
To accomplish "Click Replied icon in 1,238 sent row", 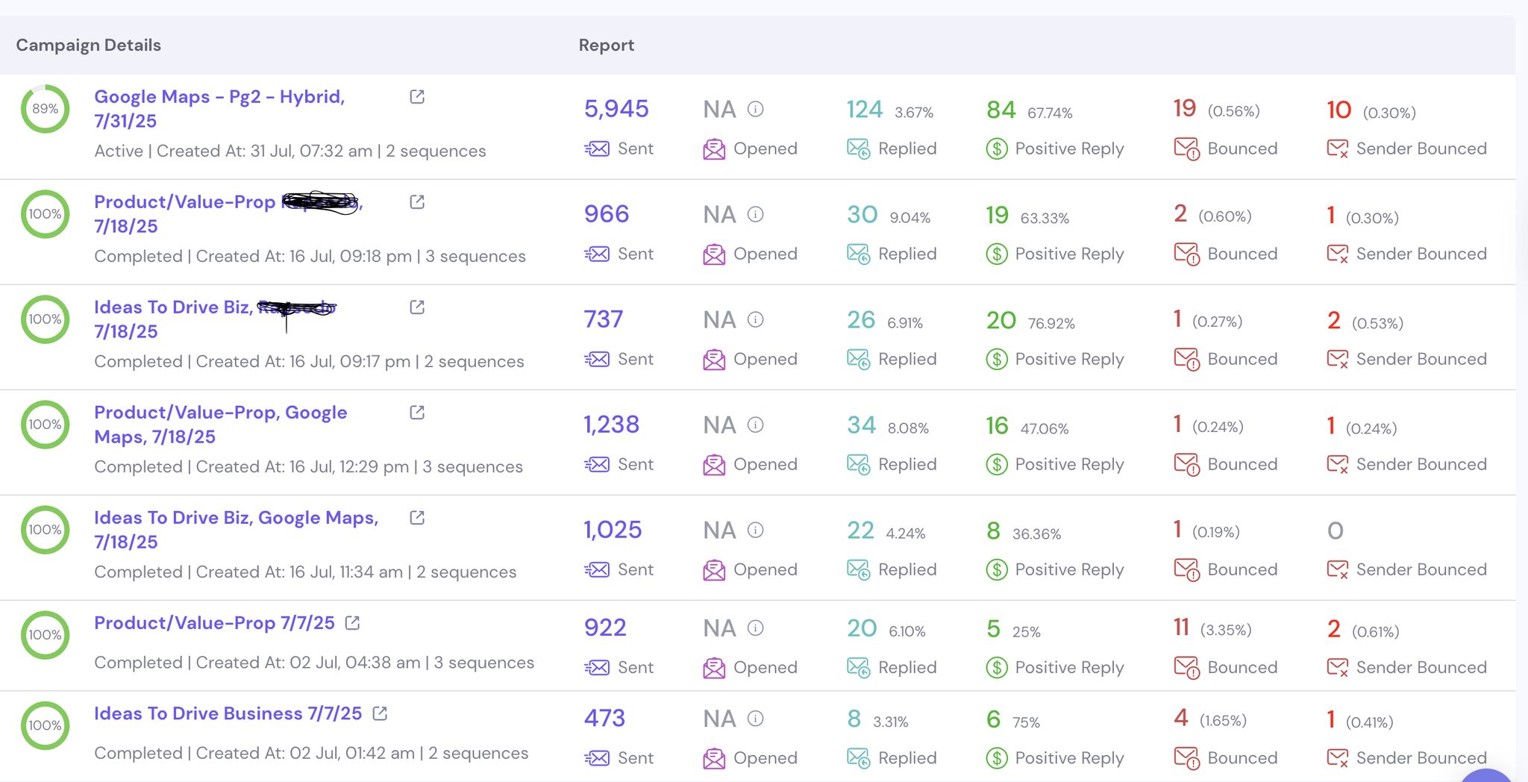I will 858,465.
